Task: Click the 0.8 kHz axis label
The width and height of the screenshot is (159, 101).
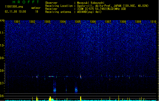Action: point(2,71)
